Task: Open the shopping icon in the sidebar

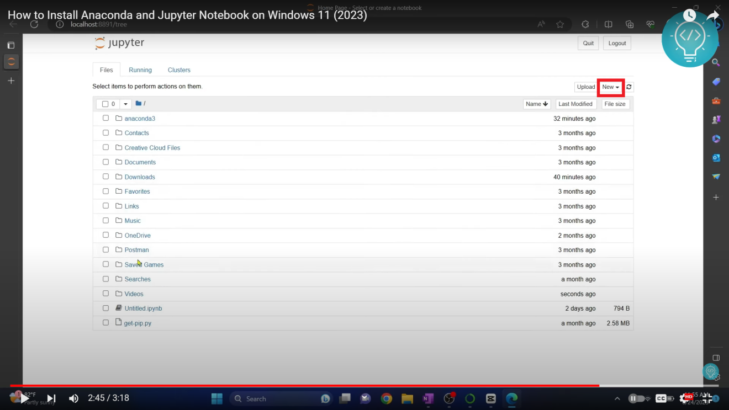Action: [716, 82]
